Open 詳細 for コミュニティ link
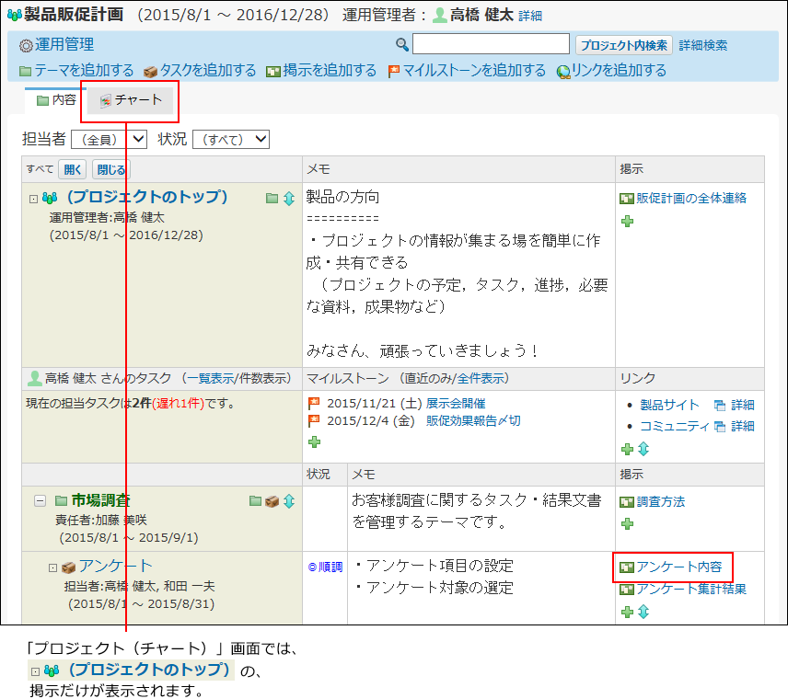788x699 pixels. click(x=743, y=427)
